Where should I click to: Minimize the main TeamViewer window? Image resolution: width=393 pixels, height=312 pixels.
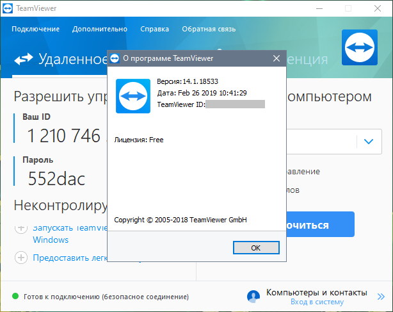coord(319,8)
